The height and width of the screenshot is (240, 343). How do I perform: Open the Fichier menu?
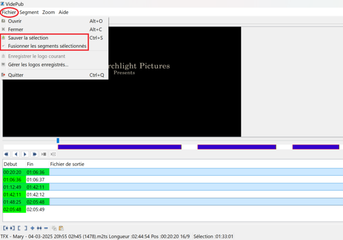(x=9, y=12)
